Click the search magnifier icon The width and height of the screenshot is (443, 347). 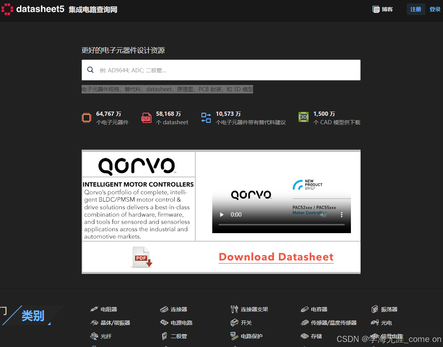click(x=91, y=70)
